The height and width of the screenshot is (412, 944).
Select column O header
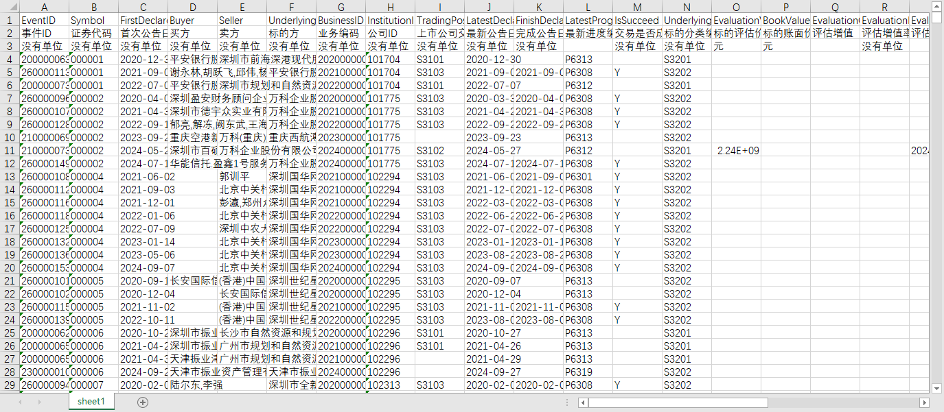tap(736, 7)
